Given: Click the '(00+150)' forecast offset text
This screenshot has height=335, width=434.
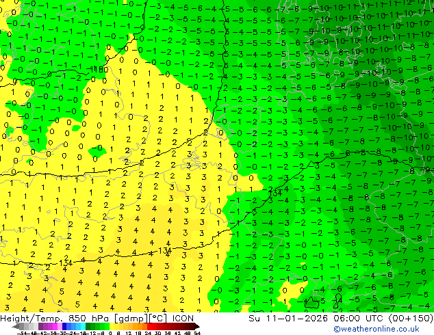Looking at the screenshot, I should [x=411, y=319].
